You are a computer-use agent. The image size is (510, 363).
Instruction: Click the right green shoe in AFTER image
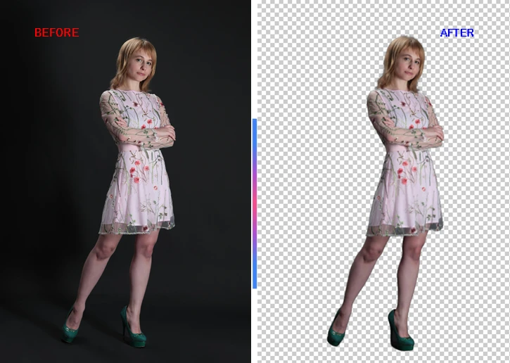point(402,333)
